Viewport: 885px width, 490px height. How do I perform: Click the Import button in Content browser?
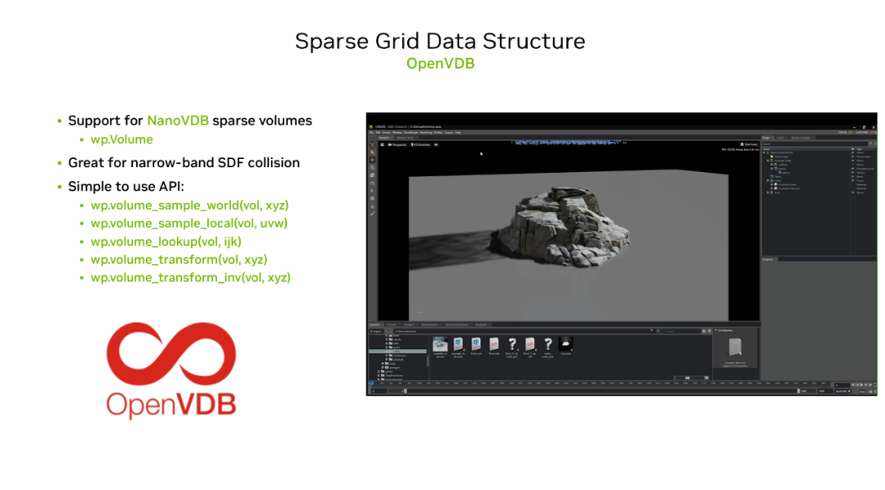pyautogui.click(x=376, y=331)
